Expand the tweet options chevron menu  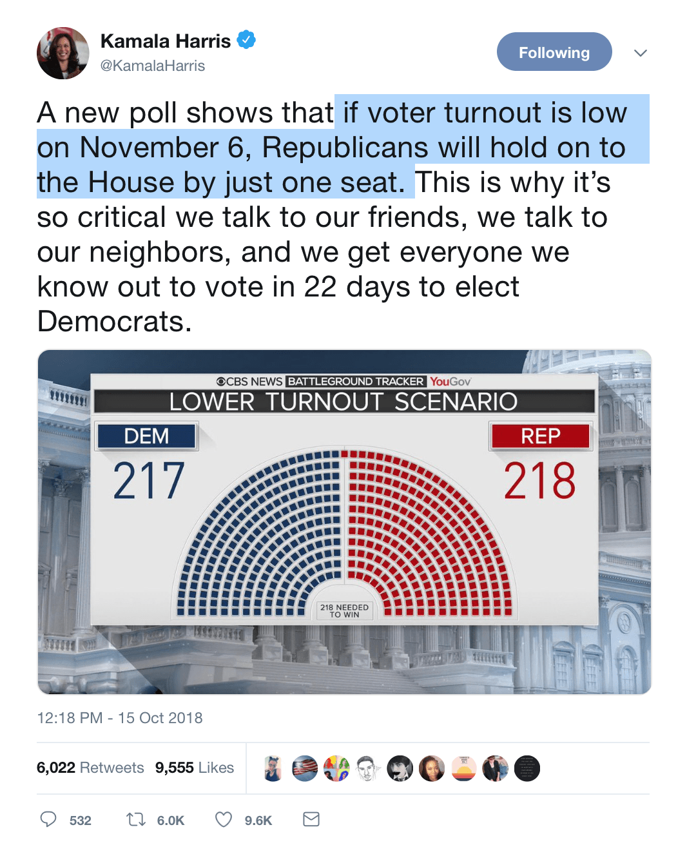(640, 53)
